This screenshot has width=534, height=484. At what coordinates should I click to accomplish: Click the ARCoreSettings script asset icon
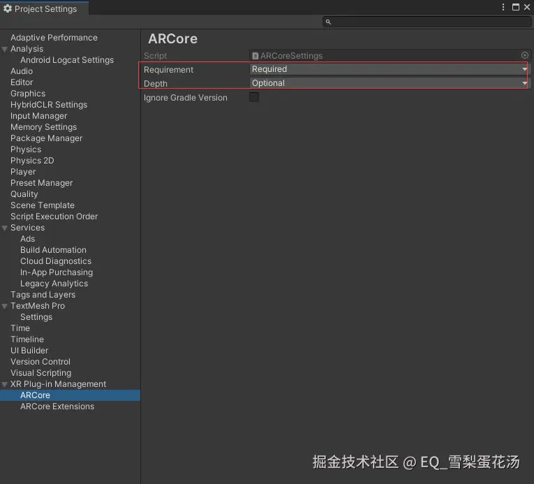coord(255,56)
